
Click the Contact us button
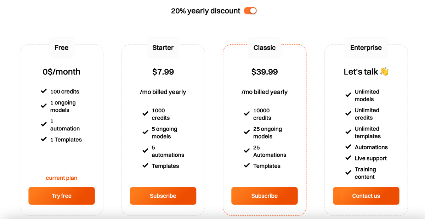coord(366,196)
